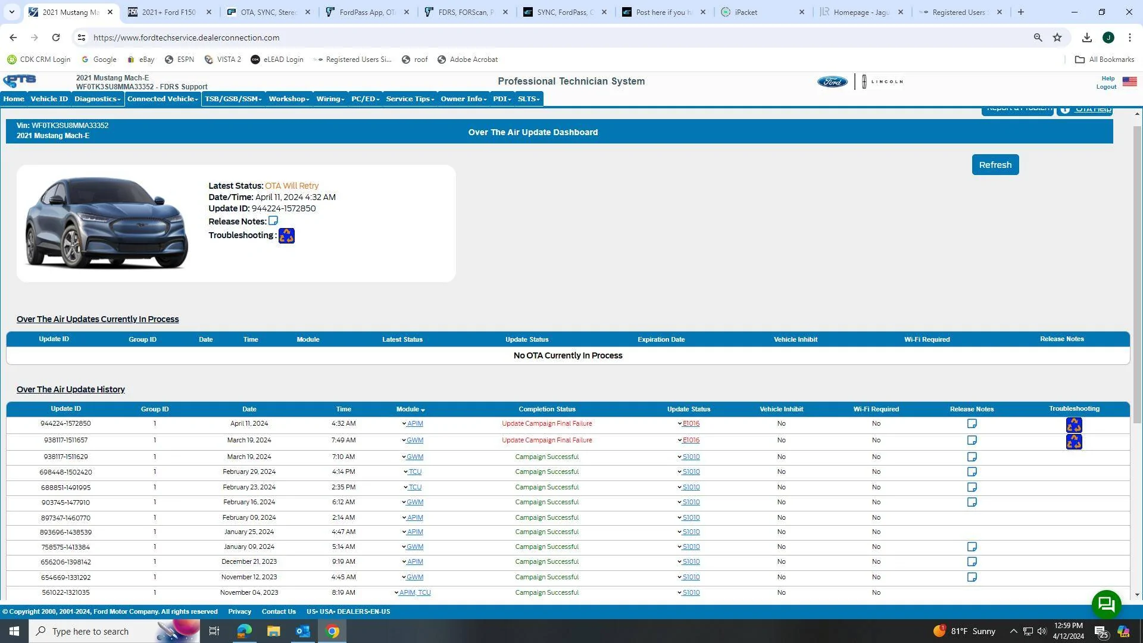Open TCU module link for update 698448-1502420

click(415, 472)
